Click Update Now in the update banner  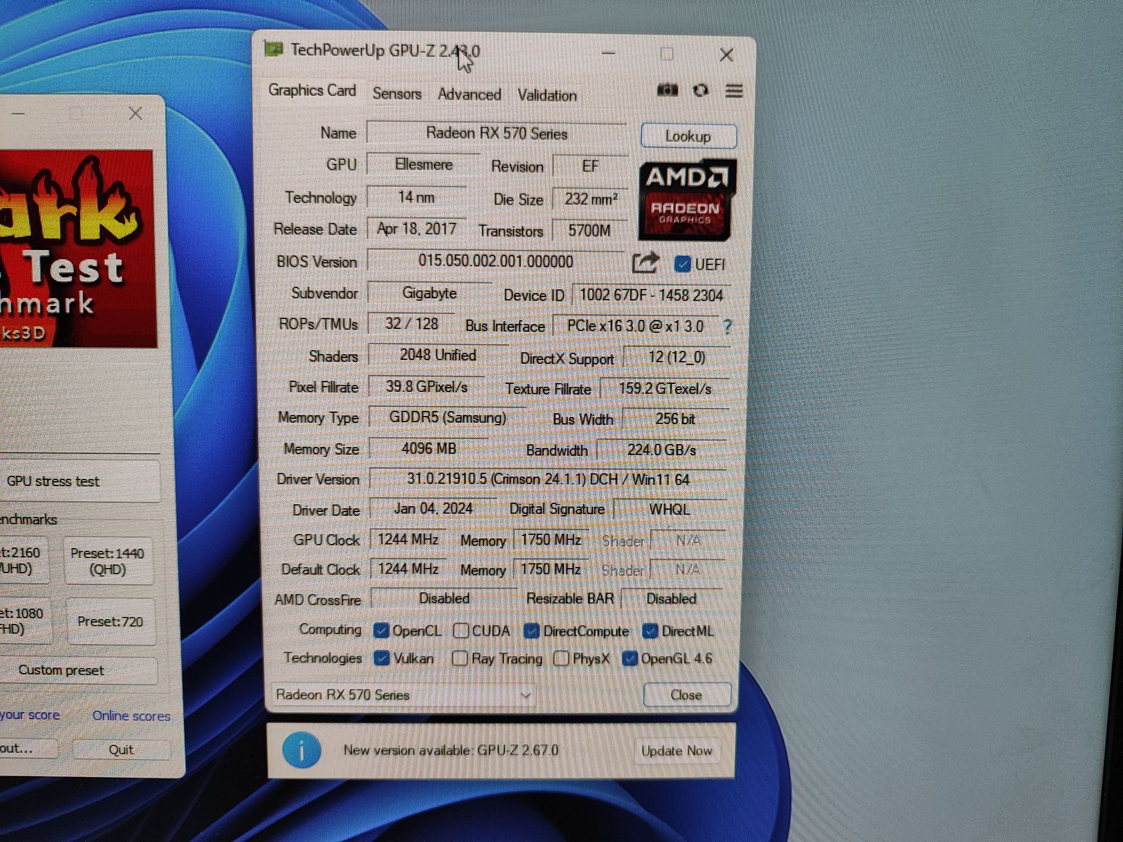(677, 751)
